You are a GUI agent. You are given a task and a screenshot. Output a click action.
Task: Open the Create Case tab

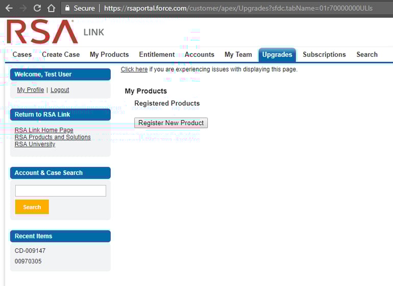click(x=61, y=55)
